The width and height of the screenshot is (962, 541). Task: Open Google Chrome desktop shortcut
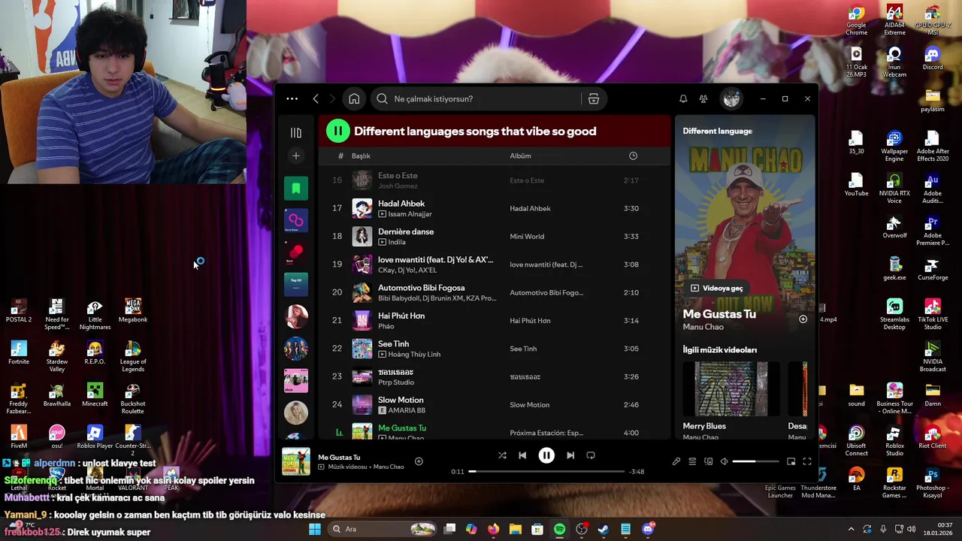[856, 20]
